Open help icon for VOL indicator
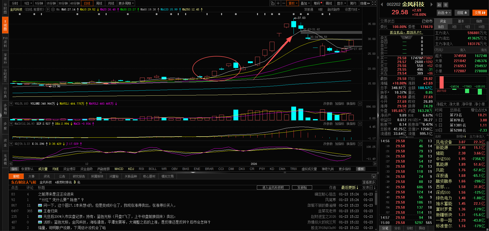 coord(11,104)
